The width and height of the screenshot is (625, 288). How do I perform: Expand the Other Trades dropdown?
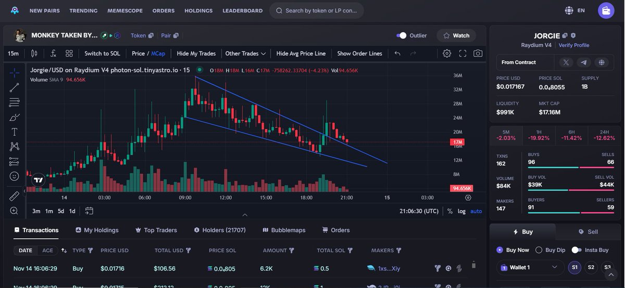pyautogui.click(x=245, y=53)
